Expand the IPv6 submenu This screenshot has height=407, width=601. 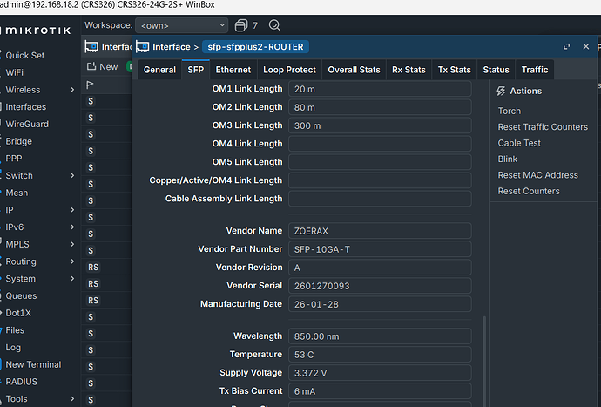72,227
